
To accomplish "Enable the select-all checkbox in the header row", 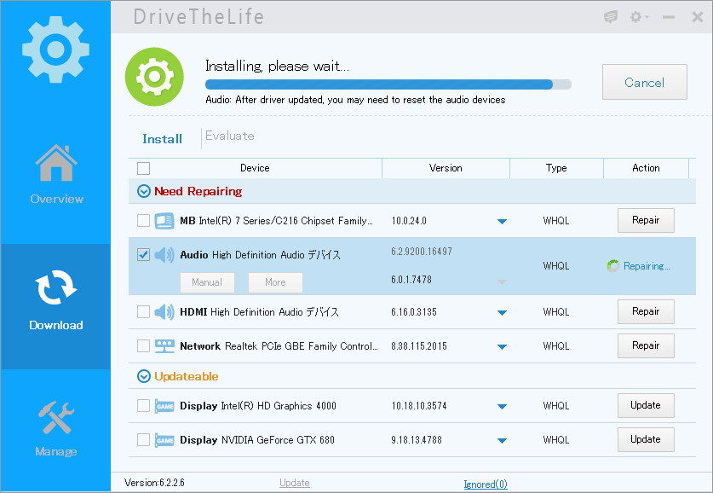I will [x=143, y=168].
